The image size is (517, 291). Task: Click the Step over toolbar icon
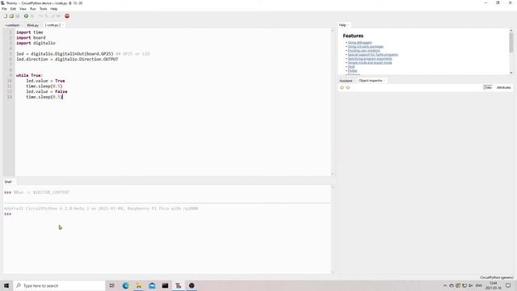pyautogui.click(x=41, y=16)
